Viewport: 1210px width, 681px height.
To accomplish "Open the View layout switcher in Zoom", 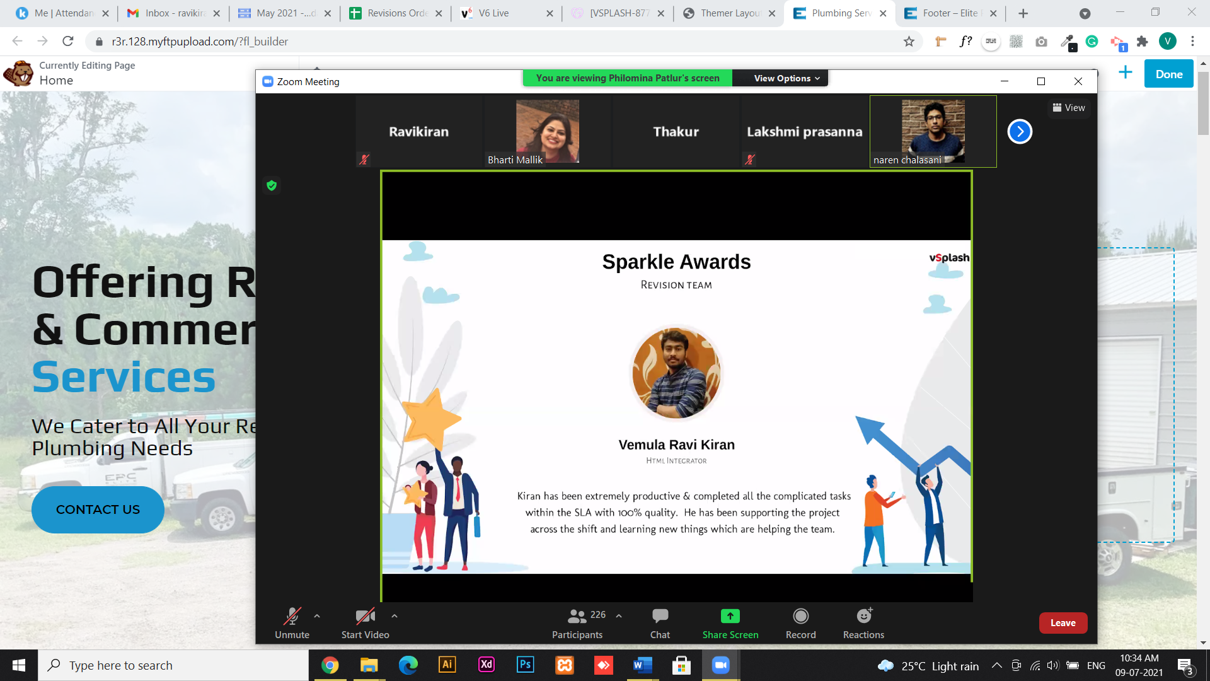I will coord(1069,108).
